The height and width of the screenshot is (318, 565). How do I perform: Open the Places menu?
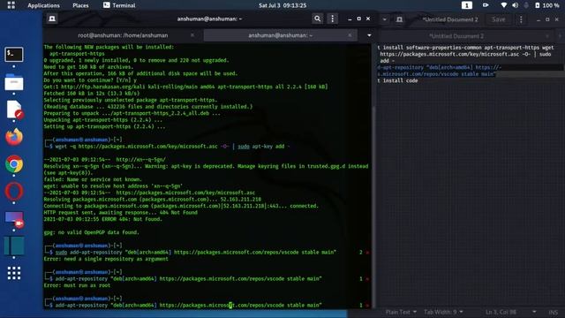80,5
